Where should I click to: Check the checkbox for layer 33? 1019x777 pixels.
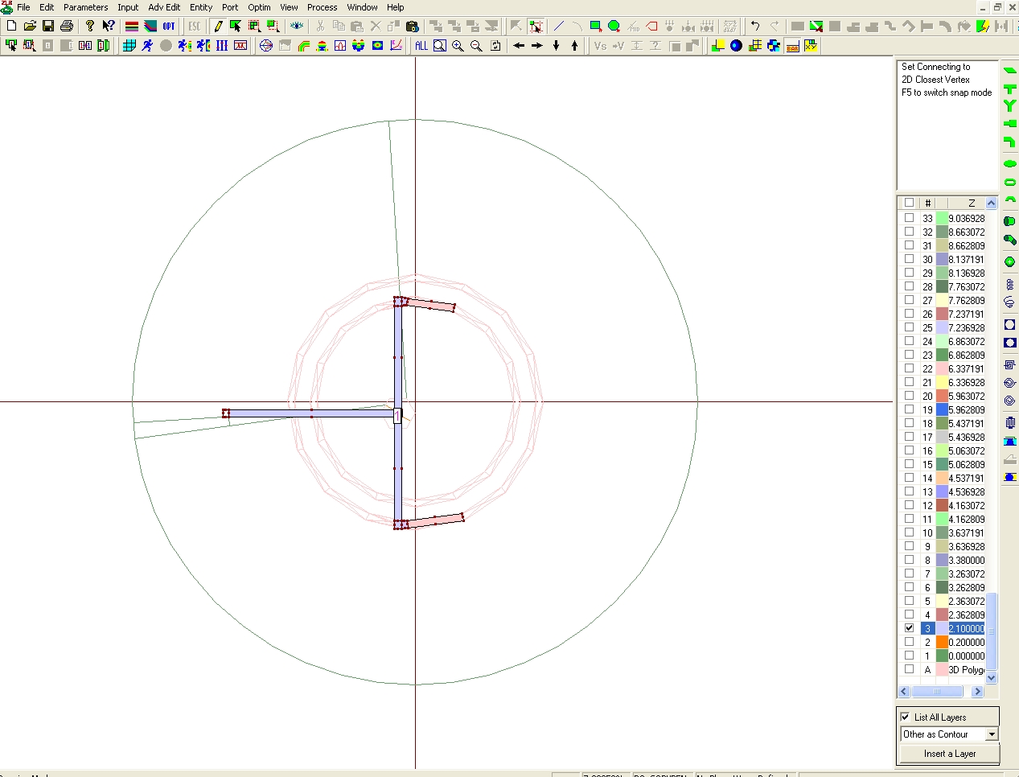pyautogui.click(x=909, y=218)
